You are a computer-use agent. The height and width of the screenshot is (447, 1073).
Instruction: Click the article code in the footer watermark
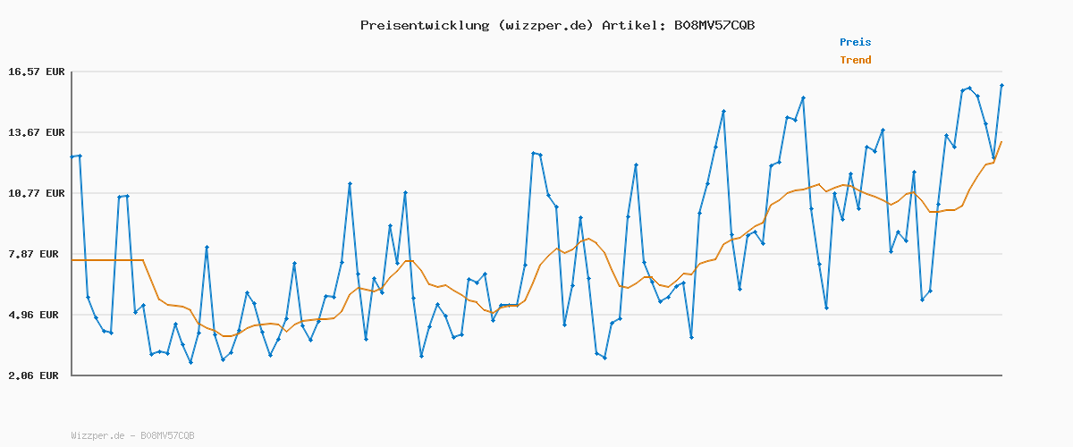click(x=167, y=435)
